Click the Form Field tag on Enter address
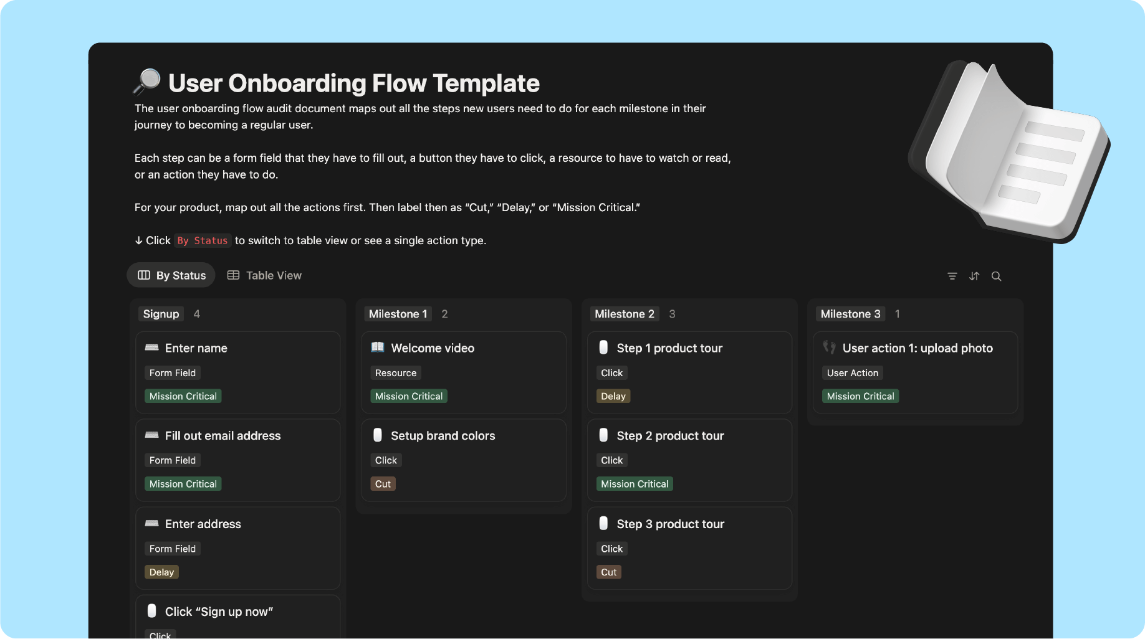Screen dimensions: 1145x639 172,549
